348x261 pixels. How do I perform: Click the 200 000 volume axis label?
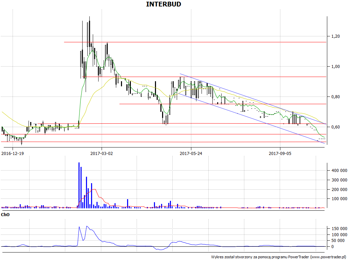[x=340, y=189]
